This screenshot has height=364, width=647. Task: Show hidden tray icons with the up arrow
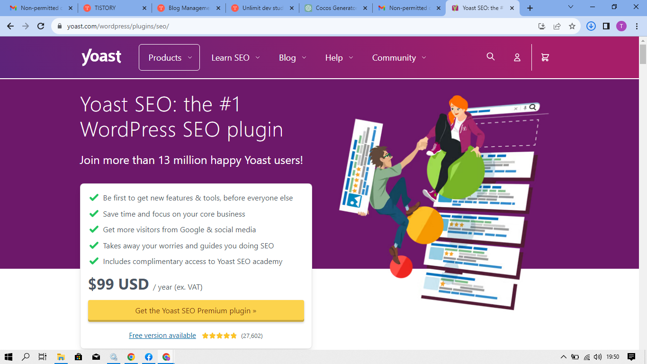pos(564,357)
